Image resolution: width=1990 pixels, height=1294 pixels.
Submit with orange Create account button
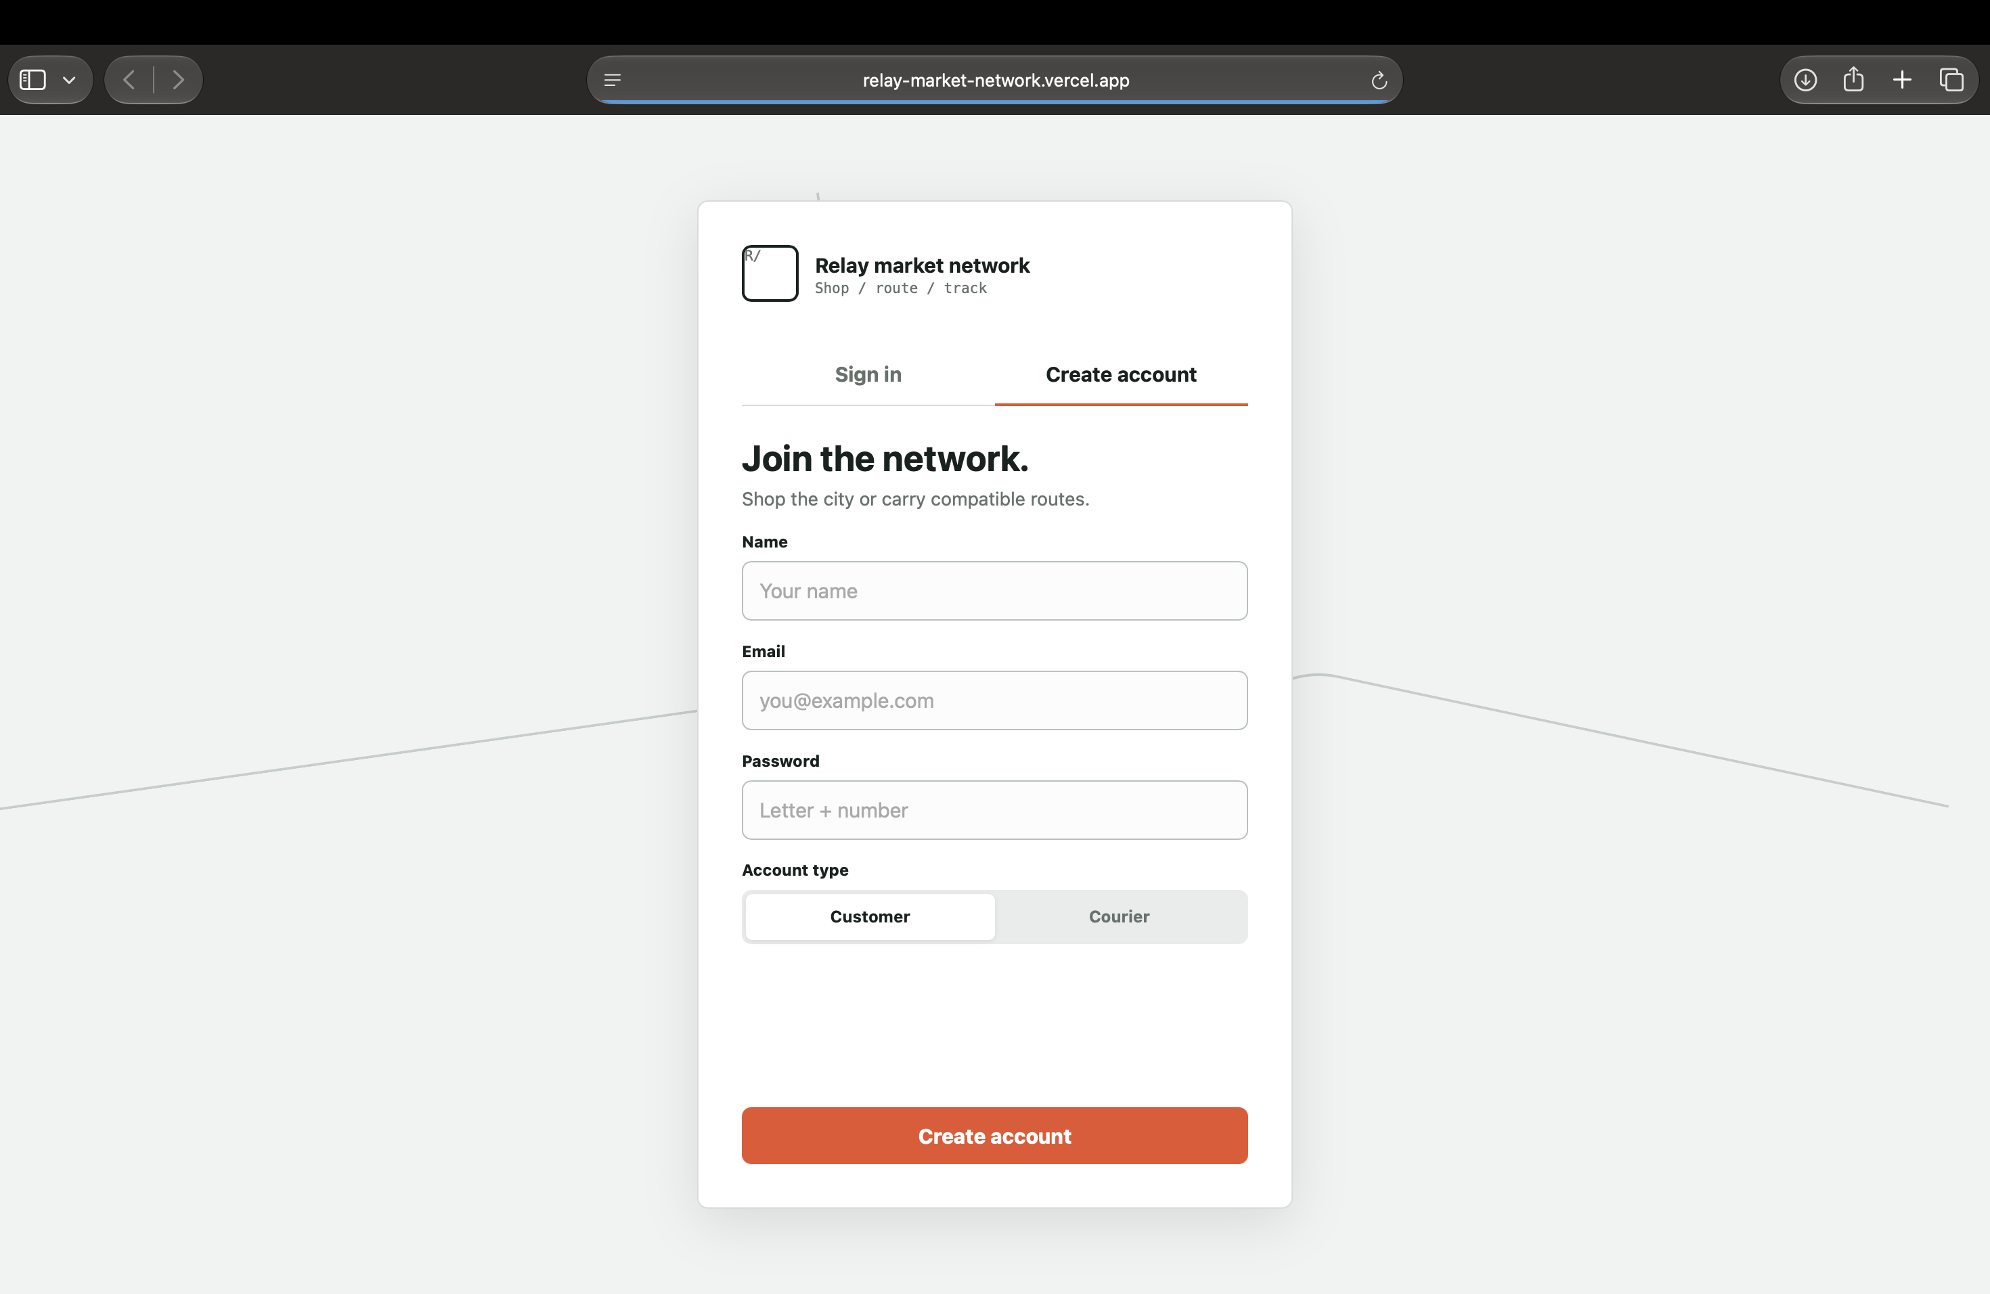tap(994, 1136)
